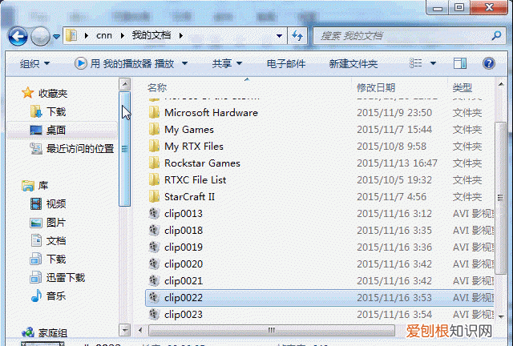Click the file list vertical scrollbar thumb
513x346 pixels.
(x=500, y=198)
